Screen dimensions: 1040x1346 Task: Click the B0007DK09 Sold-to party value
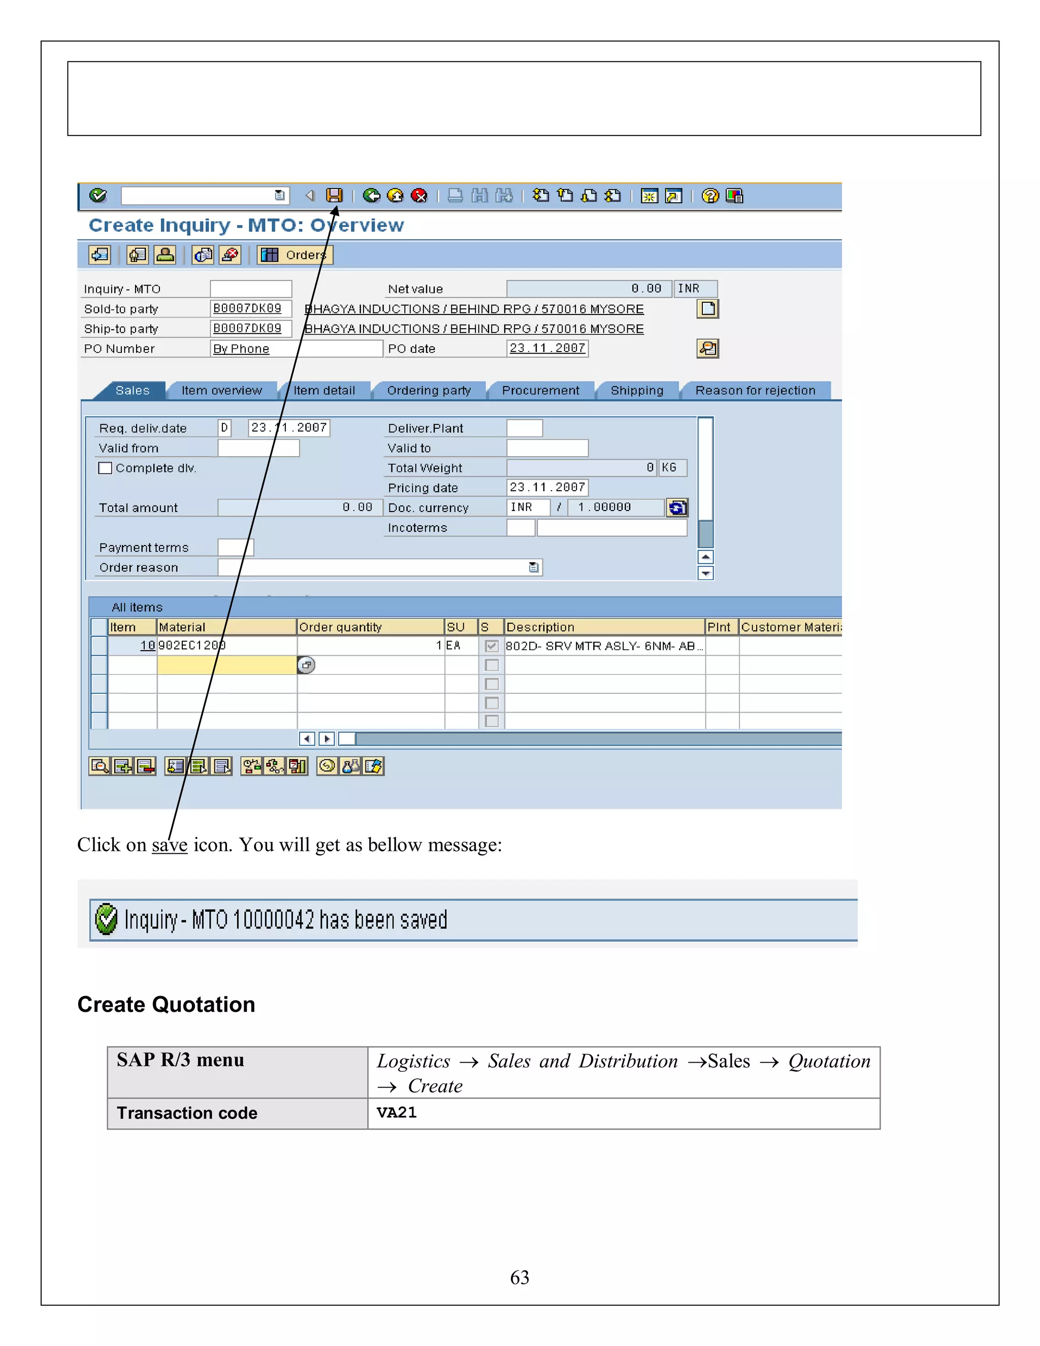(248, 308)
